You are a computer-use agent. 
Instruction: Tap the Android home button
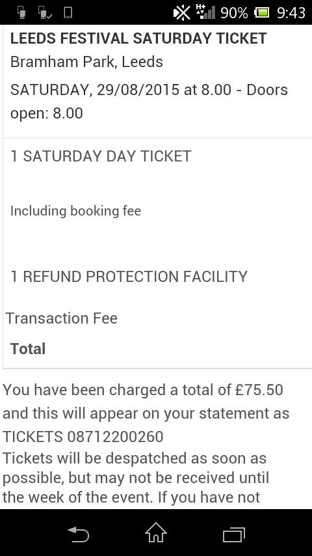pyautogui.click(x=156, y=533)
